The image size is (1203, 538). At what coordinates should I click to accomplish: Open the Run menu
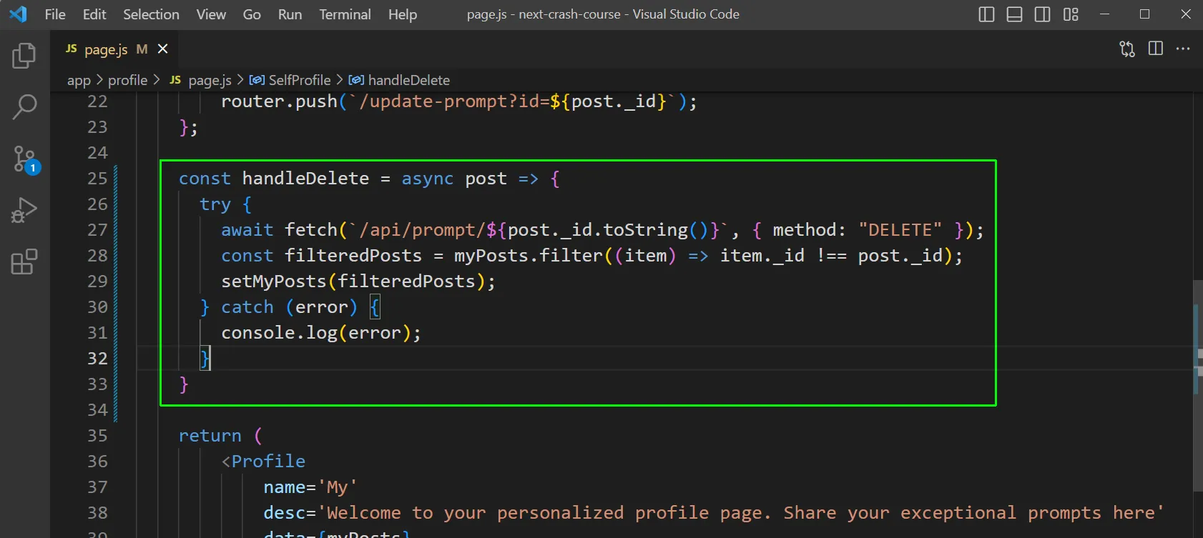click(x=290, y=14)
